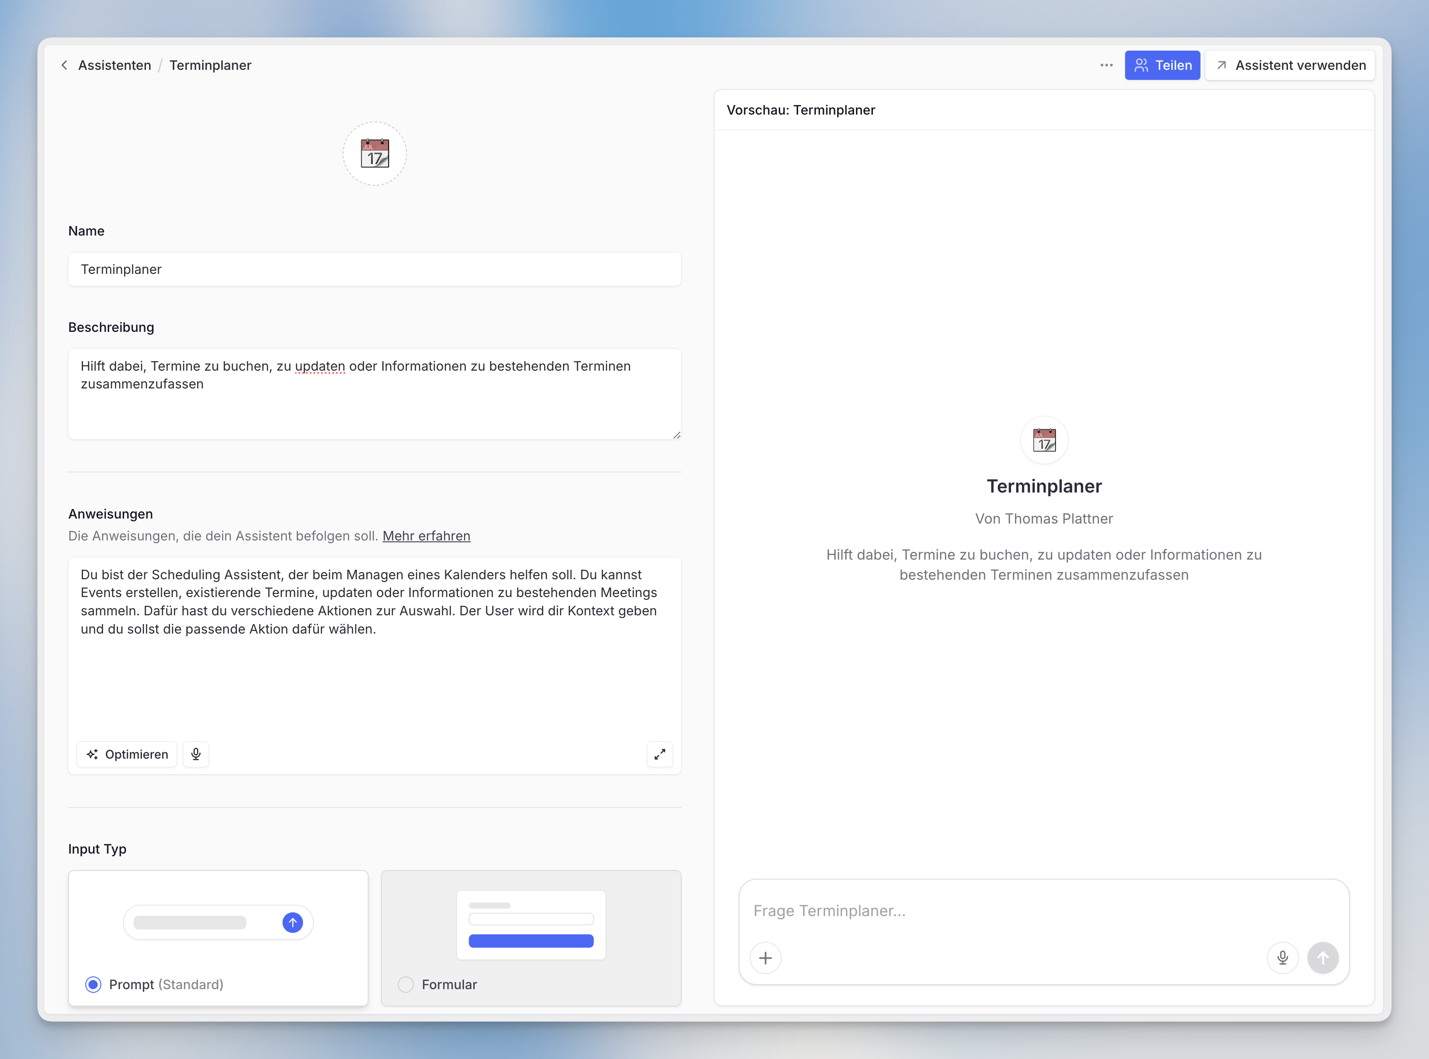
Task: Open the Mehr erfahren link
Action: click(426, 536)
